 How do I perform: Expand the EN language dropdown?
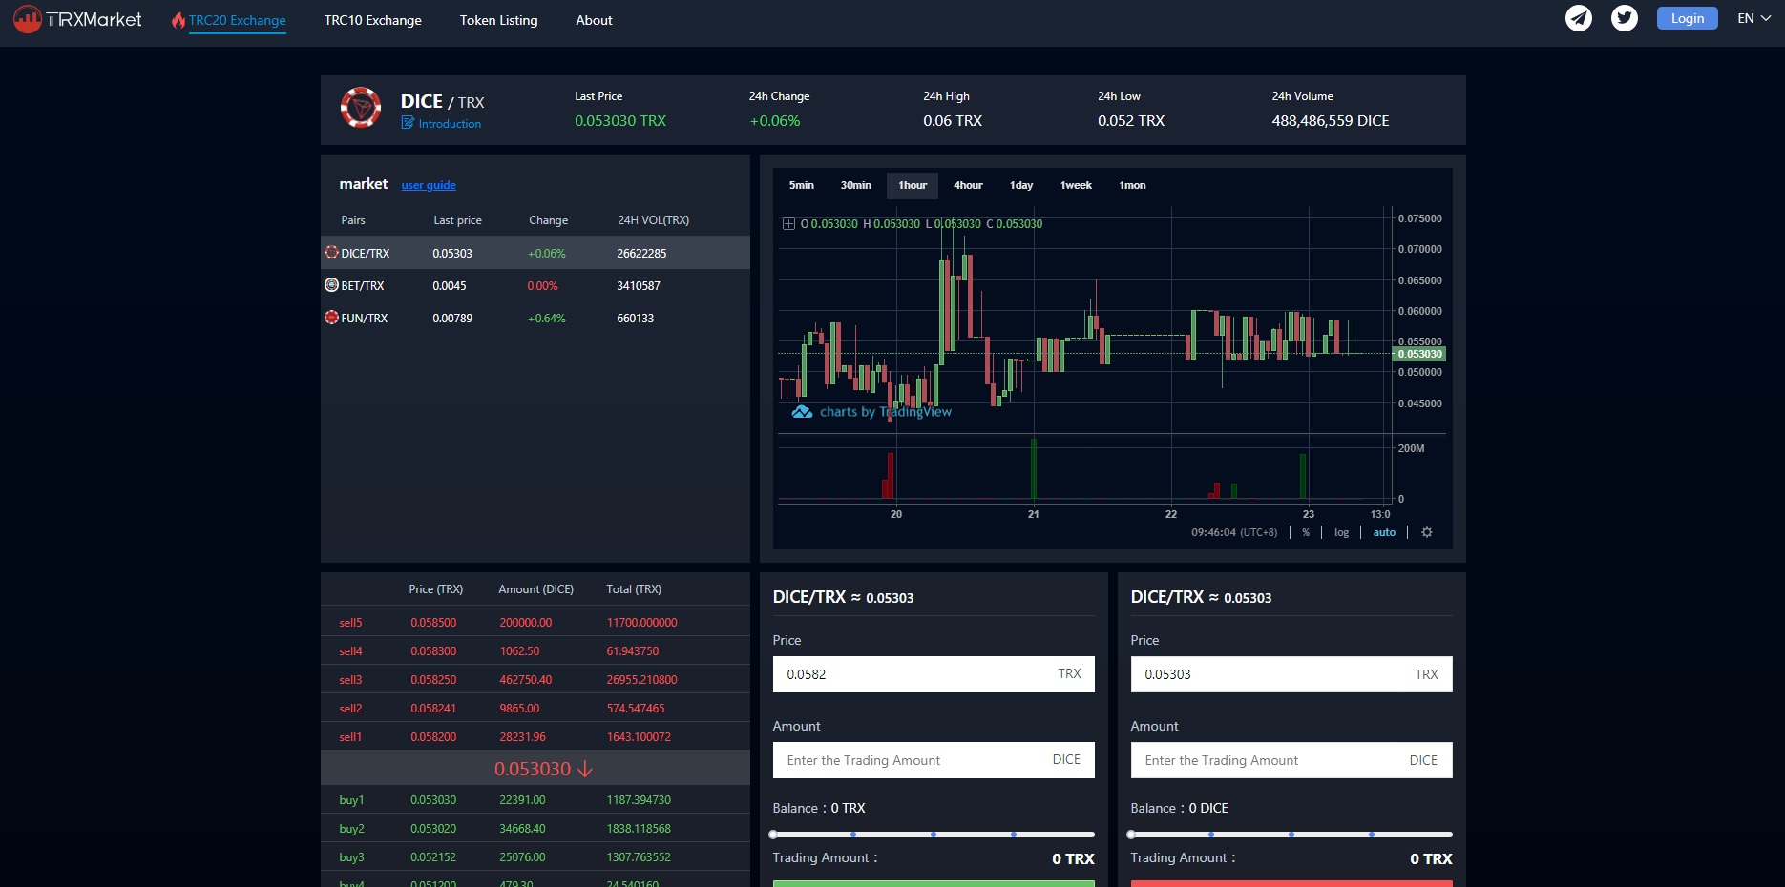coord(1754,19)
